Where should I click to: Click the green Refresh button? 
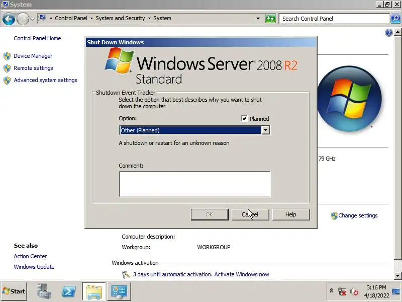270,19
